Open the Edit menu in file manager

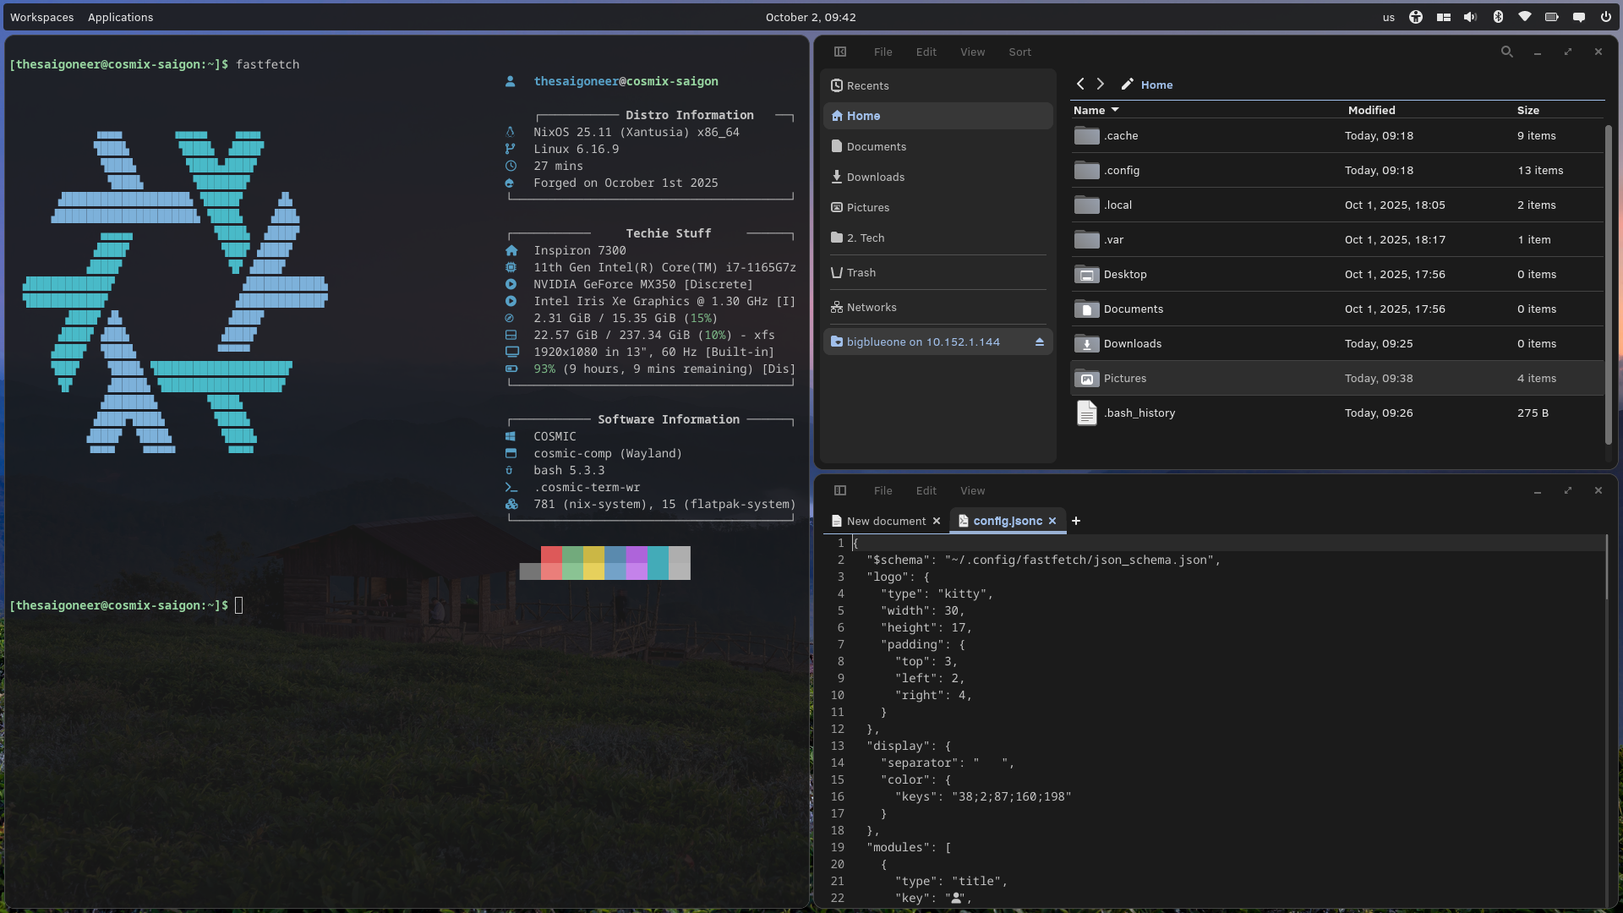(x=926, y=52)
